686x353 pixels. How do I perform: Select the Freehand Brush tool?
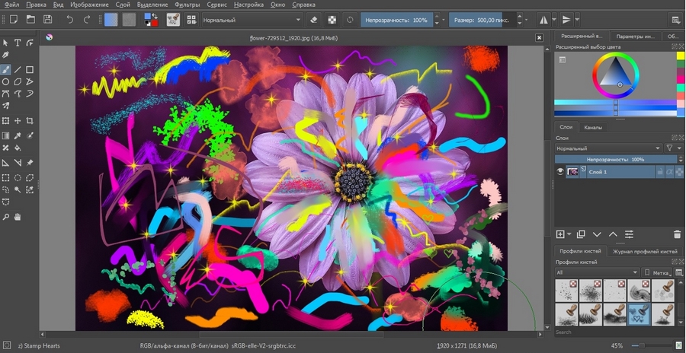click(x=5, y=69)
